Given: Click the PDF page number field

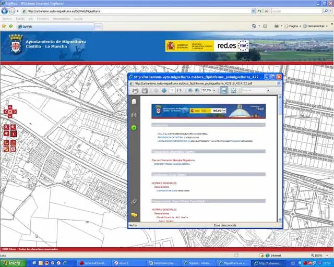Looking at the screenshot, I should pyautogui.click(x=172, y=90).
